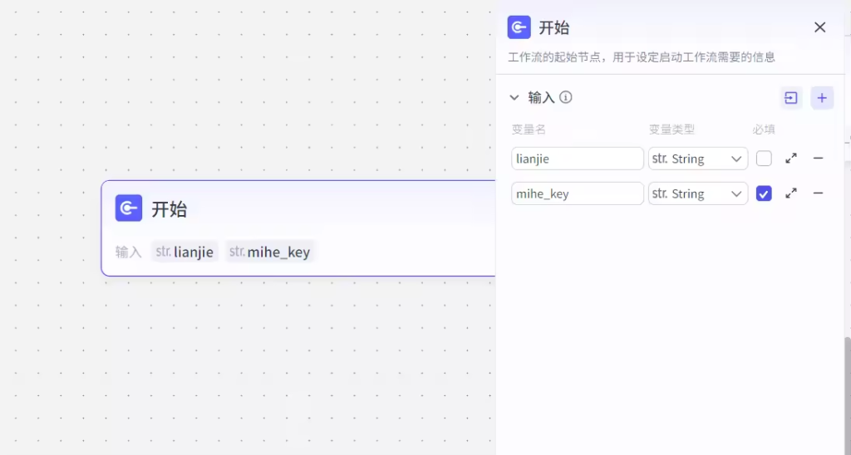Screen dimensions: 851x455
Task: Remove the lianjie variable with minus icon
Action: 818,159
